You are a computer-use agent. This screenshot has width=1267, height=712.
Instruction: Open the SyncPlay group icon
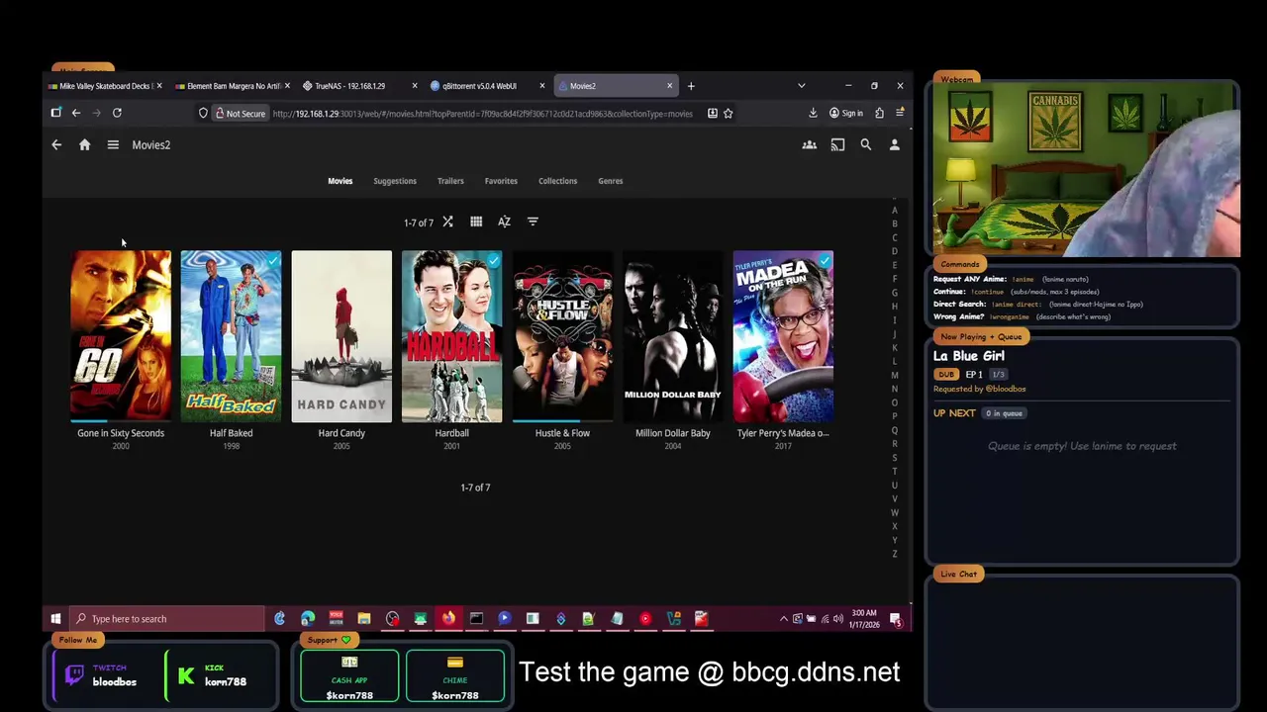(809, 144)
